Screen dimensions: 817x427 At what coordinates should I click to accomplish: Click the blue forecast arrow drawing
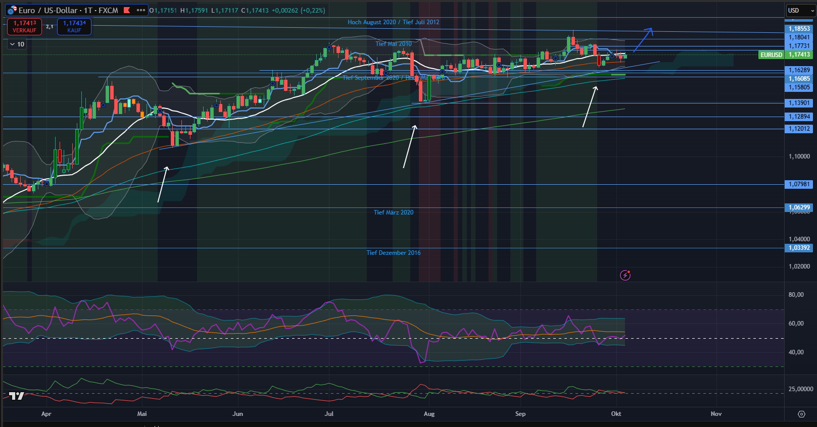643,39
